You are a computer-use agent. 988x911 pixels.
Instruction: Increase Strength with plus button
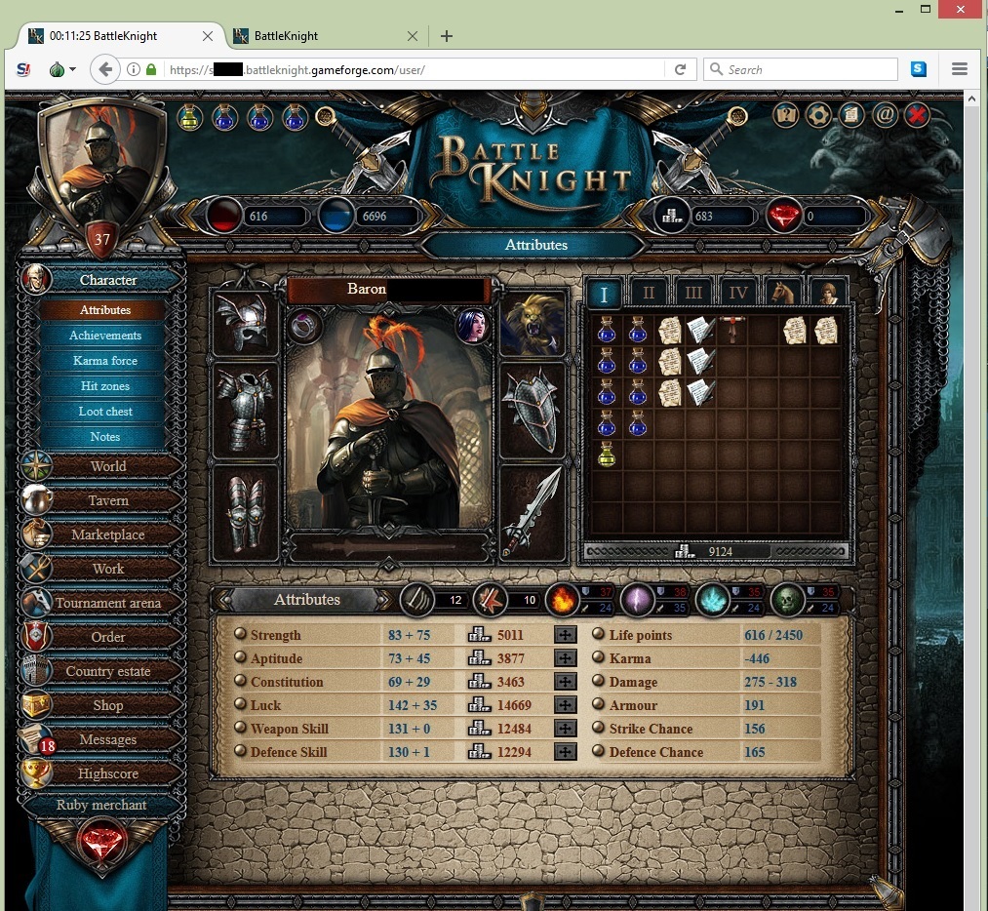tap(566, 635)
